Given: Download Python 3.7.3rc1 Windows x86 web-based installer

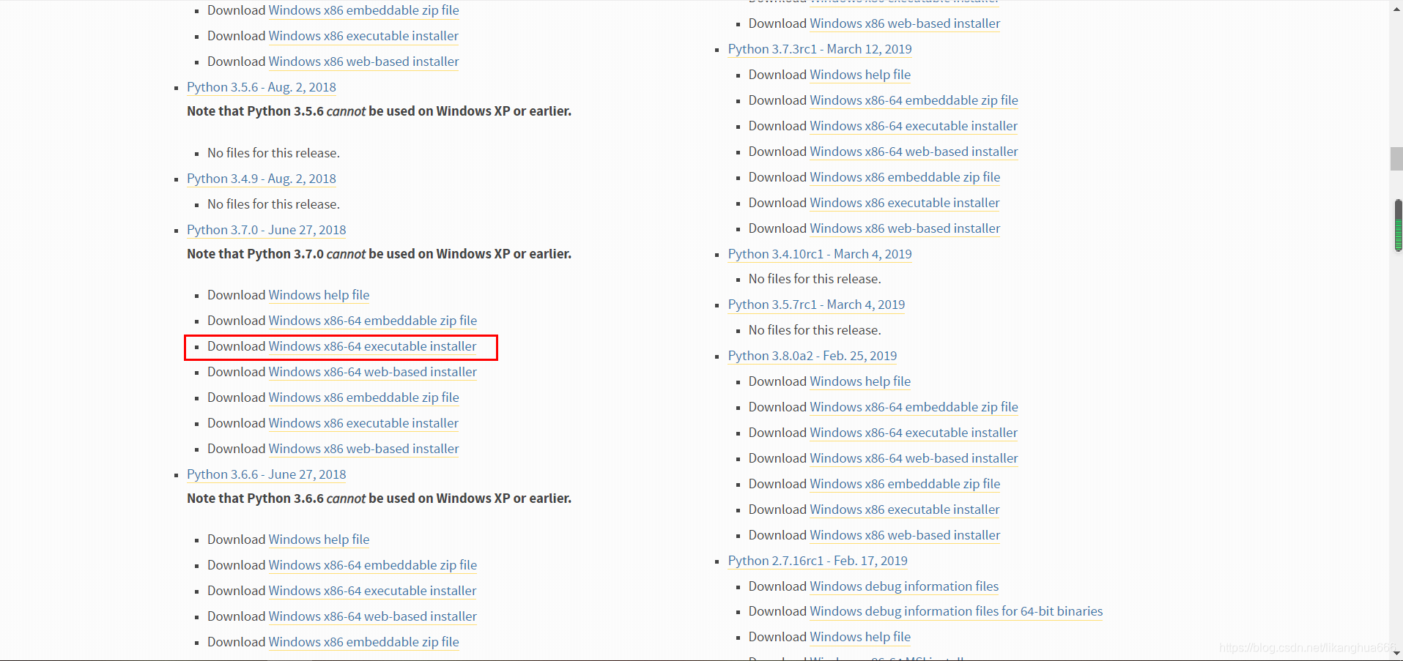Looking at the screenshot, I should point(905,228).
